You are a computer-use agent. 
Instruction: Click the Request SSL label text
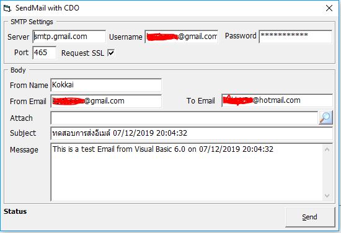point(82,53)
